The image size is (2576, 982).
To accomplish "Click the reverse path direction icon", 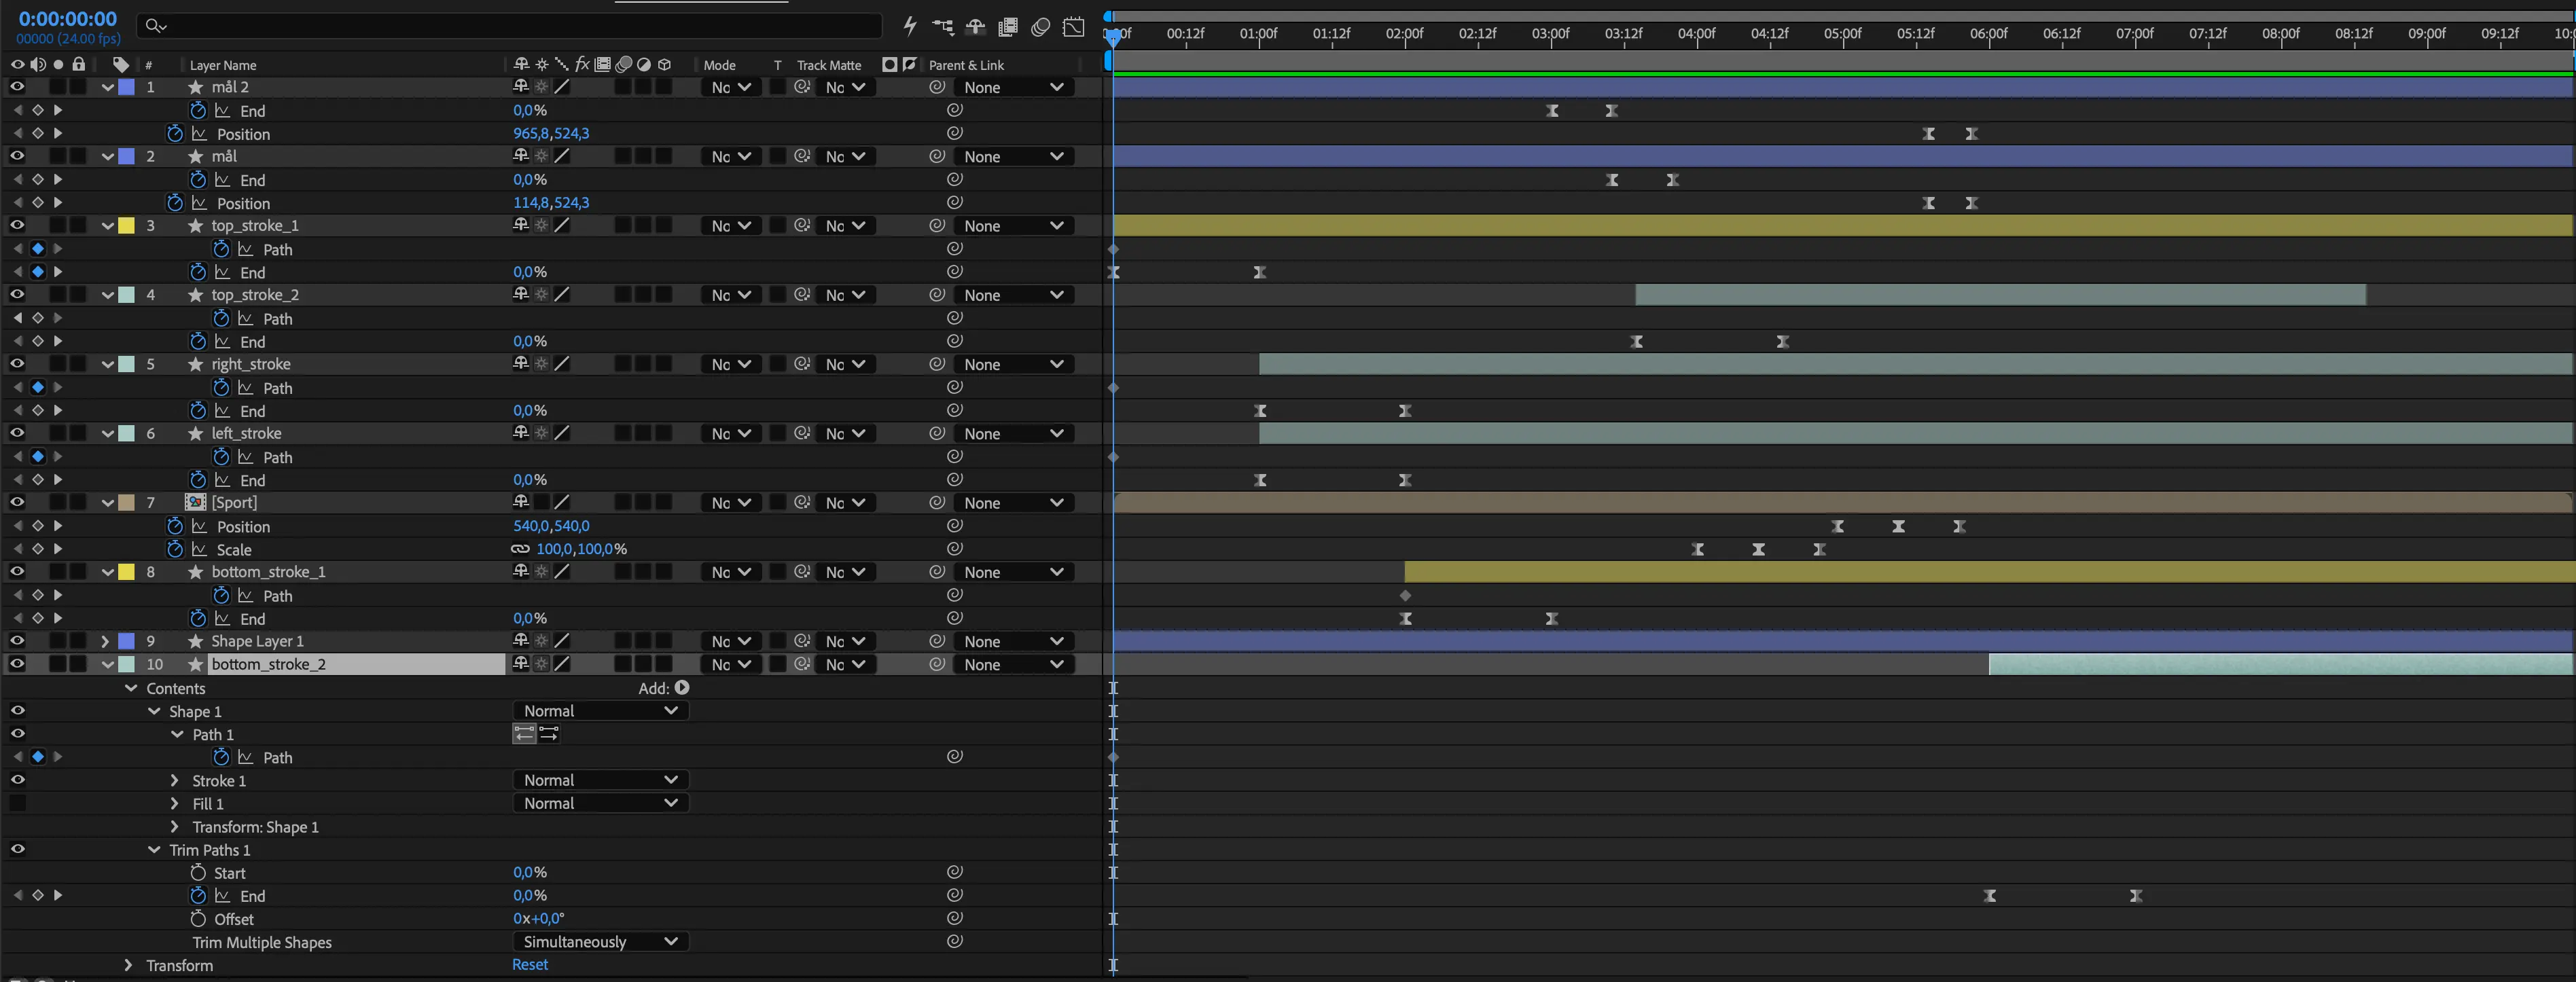I will click(x=549, y=734).
